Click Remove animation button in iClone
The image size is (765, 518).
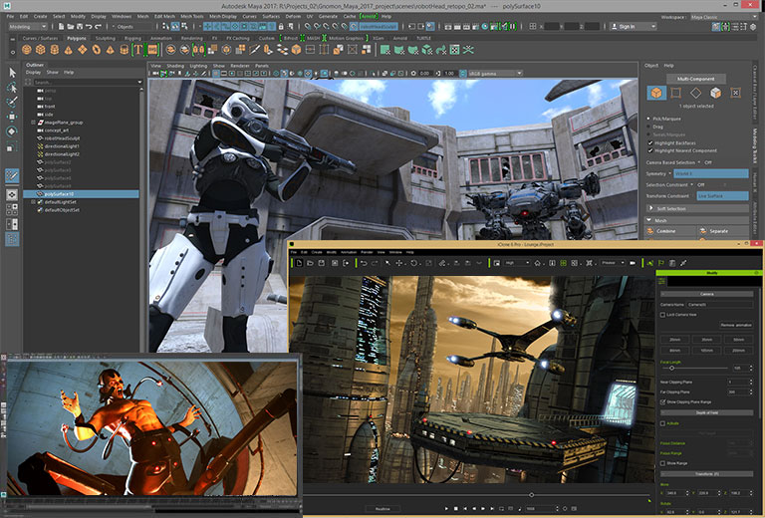point(736,325)
